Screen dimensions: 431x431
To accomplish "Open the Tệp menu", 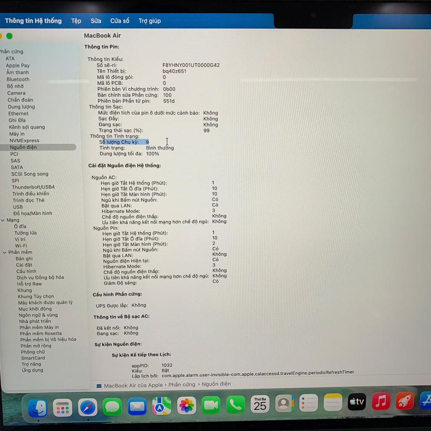I will (76, 21).
